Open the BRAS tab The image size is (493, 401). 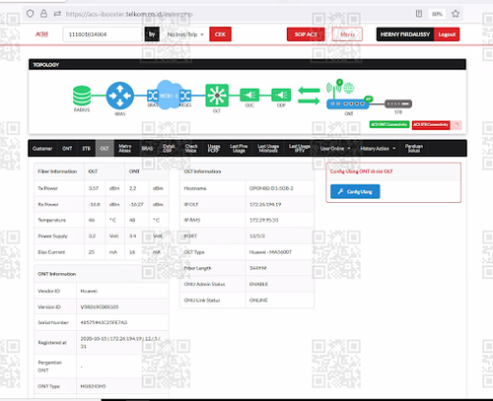147,149
